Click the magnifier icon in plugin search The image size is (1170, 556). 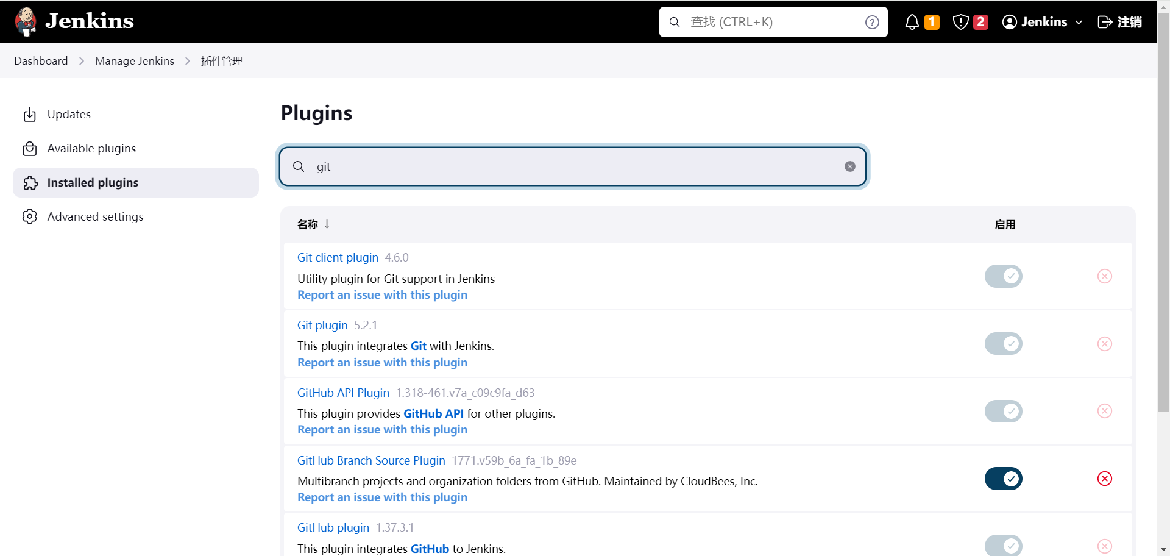tap(299, 166)
